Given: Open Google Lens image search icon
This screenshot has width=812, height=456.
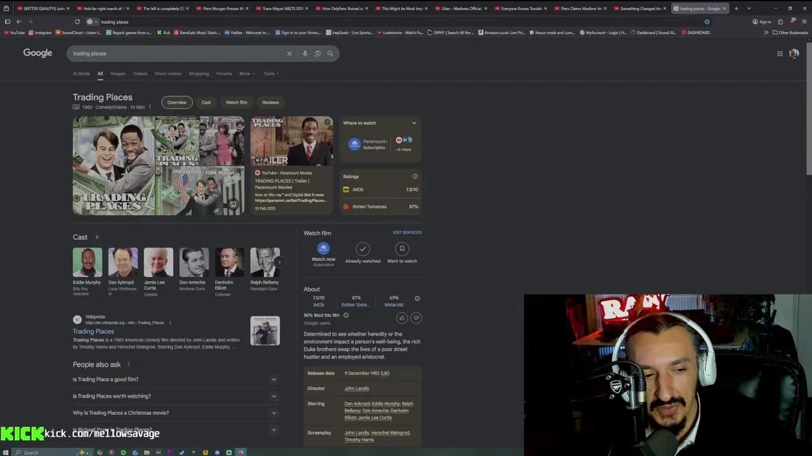Looking at the screenshot, I should [317, 54].
